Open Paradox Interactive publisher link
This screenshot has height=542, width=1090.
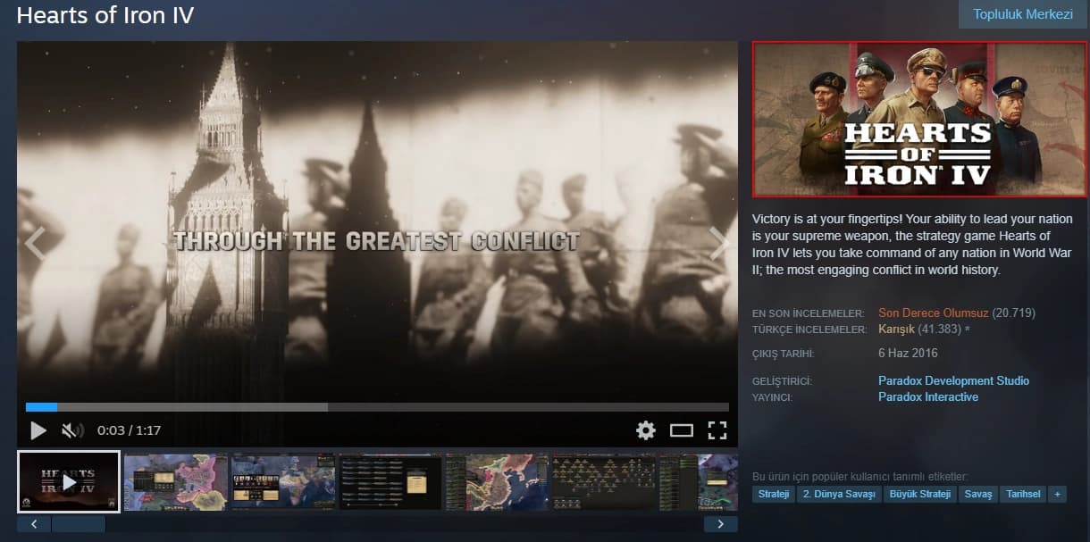point(928,396)
